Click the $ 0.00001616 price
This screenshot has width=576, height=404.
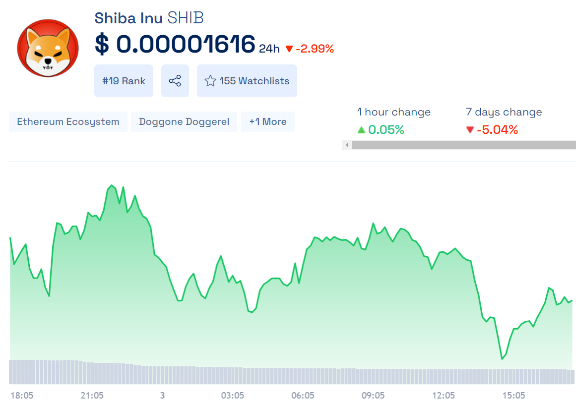175,44
